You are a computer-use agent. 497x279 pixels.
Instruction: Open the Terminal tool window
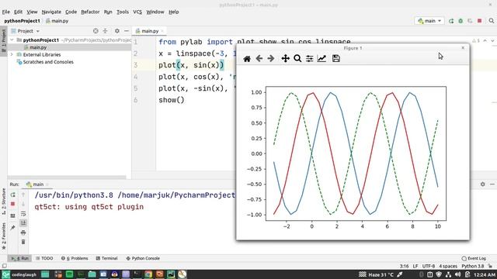[x=107, y=258]
